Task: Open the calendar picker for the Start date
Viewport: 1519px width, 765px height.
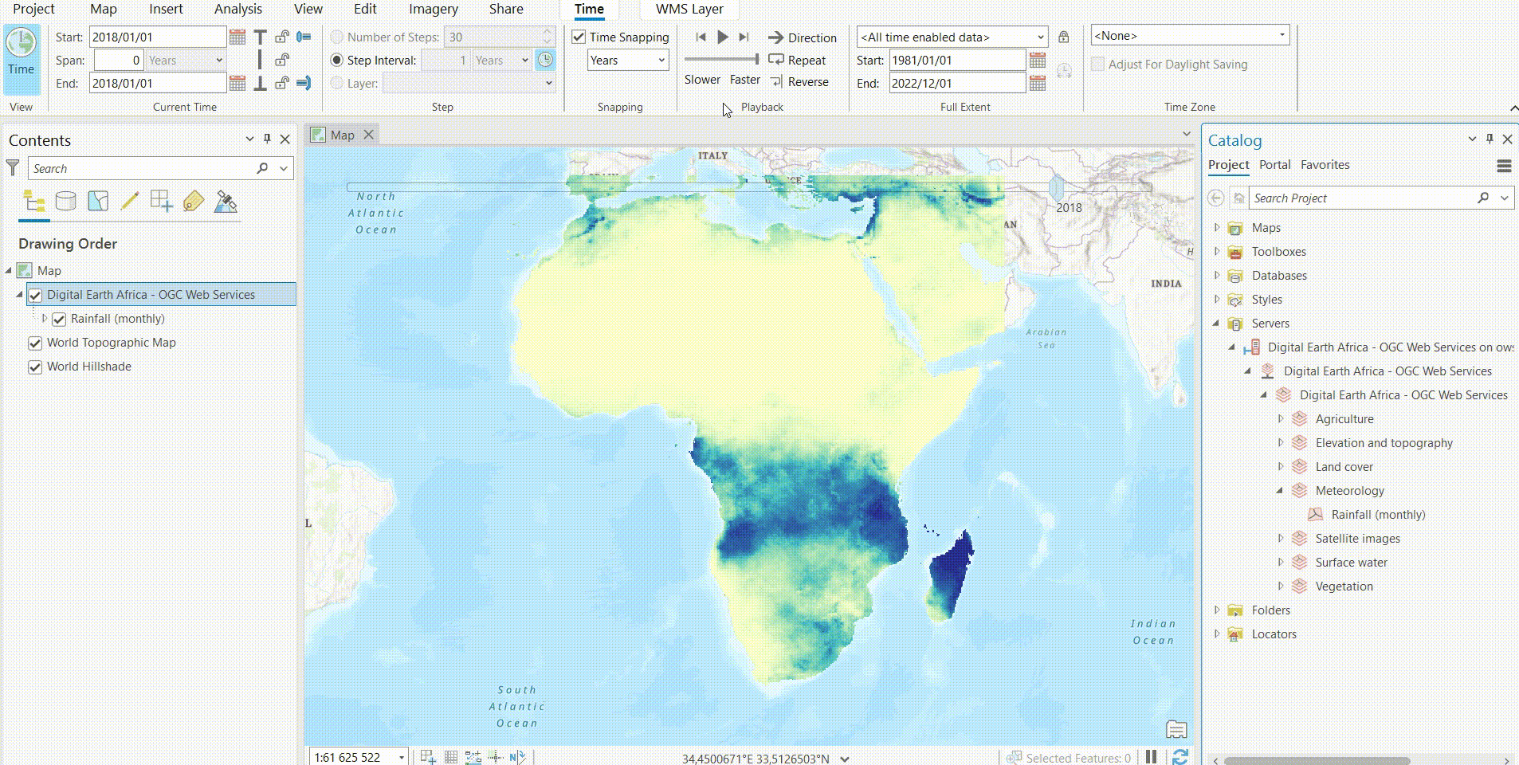Action: click(x=236, y=37)
